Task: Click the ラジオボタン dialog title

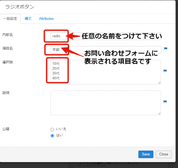Action: pos(20,7)
